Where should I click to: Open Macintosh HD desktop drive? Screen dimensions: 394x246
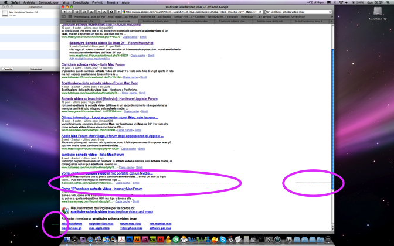point(378,13)
